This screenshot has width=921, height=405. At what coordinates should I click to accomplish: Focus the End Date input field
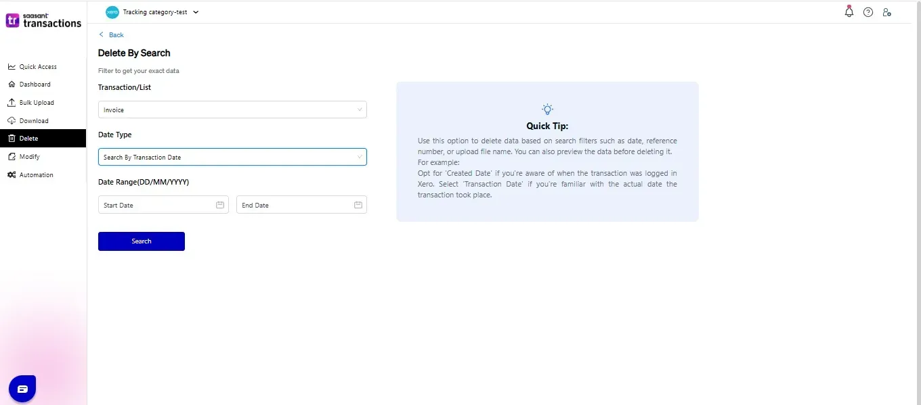click(x=301, y=205)
